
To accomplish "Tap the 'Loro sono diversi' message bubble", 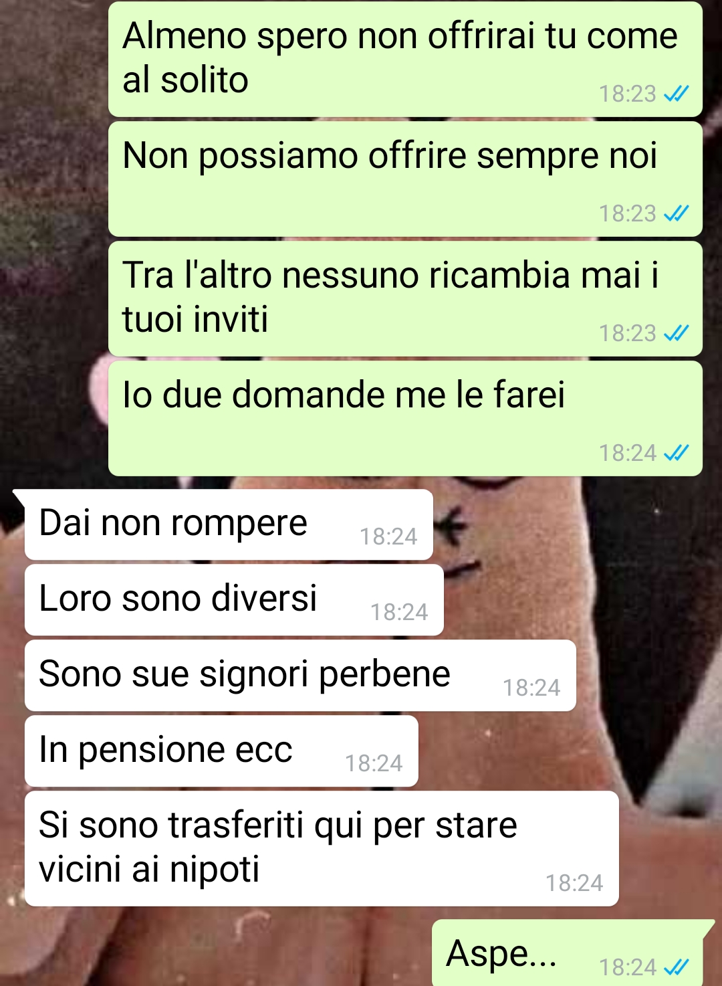I will [x=234, y=600].
